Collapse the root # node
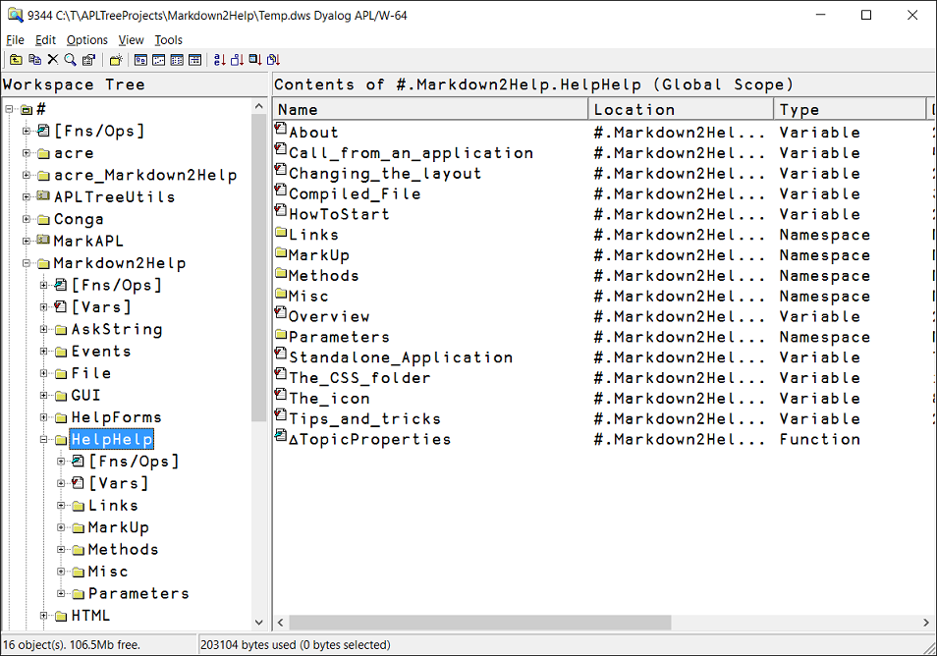The width and height of the screenshot is (937, 656). point(9,109)
